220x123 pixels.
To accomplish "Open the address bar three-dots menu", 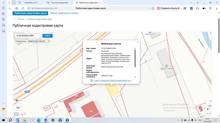I will (x=149, y=8).
